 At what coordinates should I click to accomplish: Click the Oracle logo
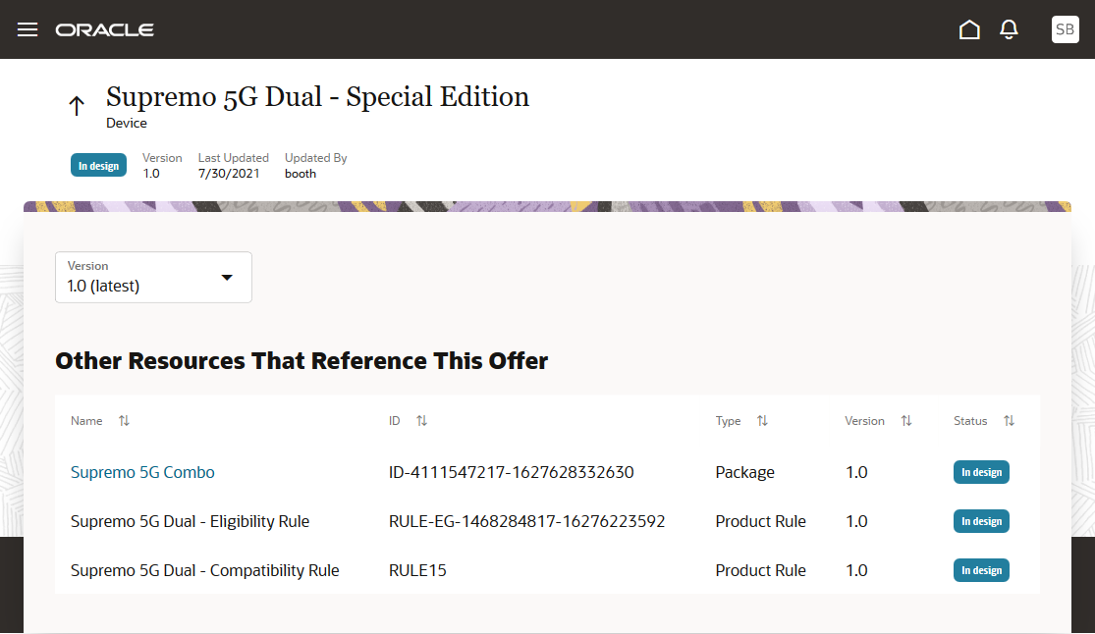coord(105,29)
